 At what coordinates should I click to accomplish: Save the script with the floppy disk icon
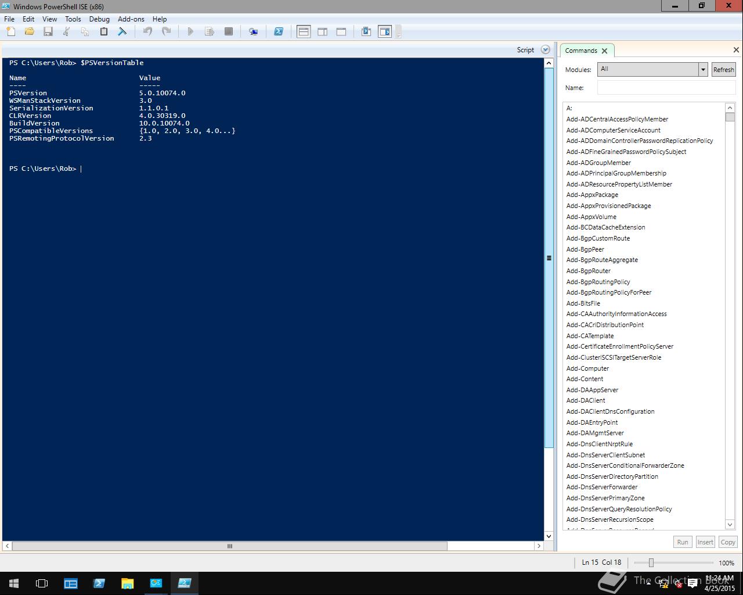[x=48, y=31]
